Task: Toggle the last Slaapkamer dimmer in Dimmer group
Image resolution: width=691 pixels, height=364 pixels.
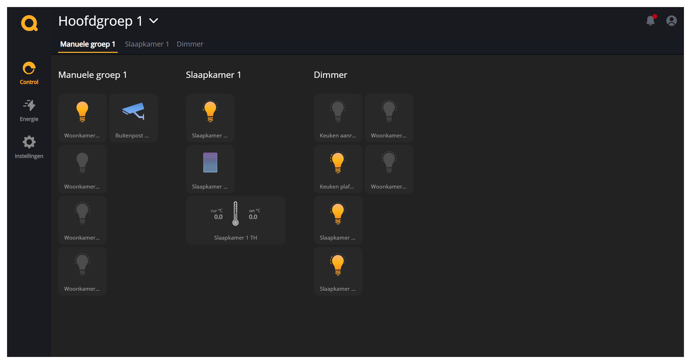Action: 338,271
